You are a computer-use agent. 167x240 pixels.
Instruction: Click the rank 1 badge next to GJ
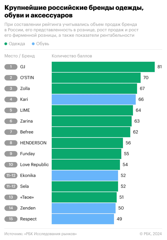pyautogui.click(x=11, y=67)
